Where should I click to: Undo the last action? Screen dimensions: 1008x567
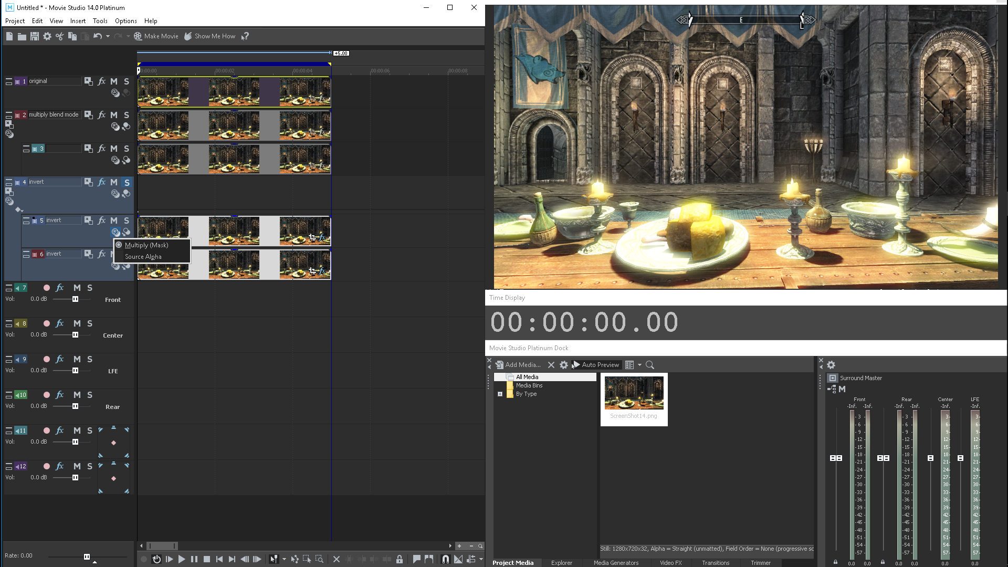point(97,36)
